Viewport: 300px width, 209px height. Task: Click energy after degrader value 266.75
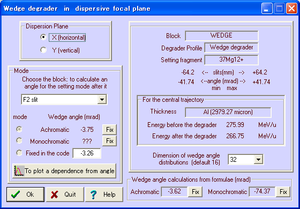point(235,136)
